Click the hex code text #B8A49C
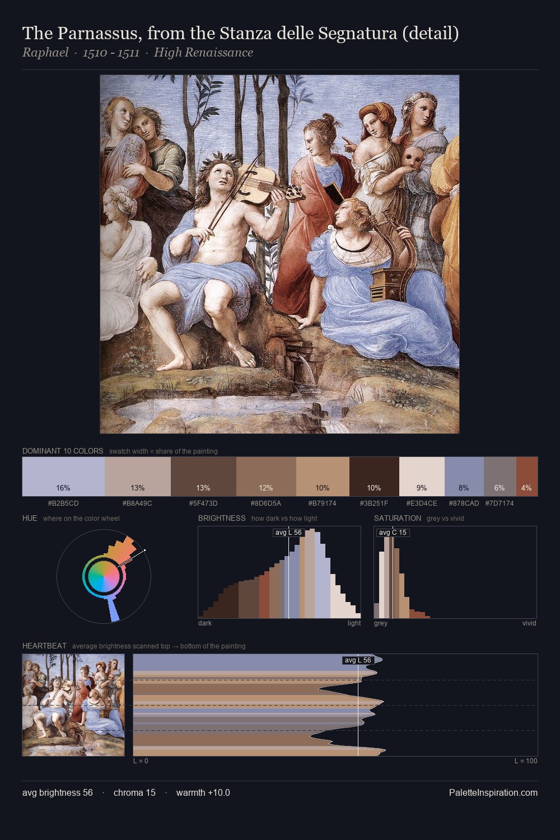The width and height of the screenshot is (560, 840). coord(137,503)
